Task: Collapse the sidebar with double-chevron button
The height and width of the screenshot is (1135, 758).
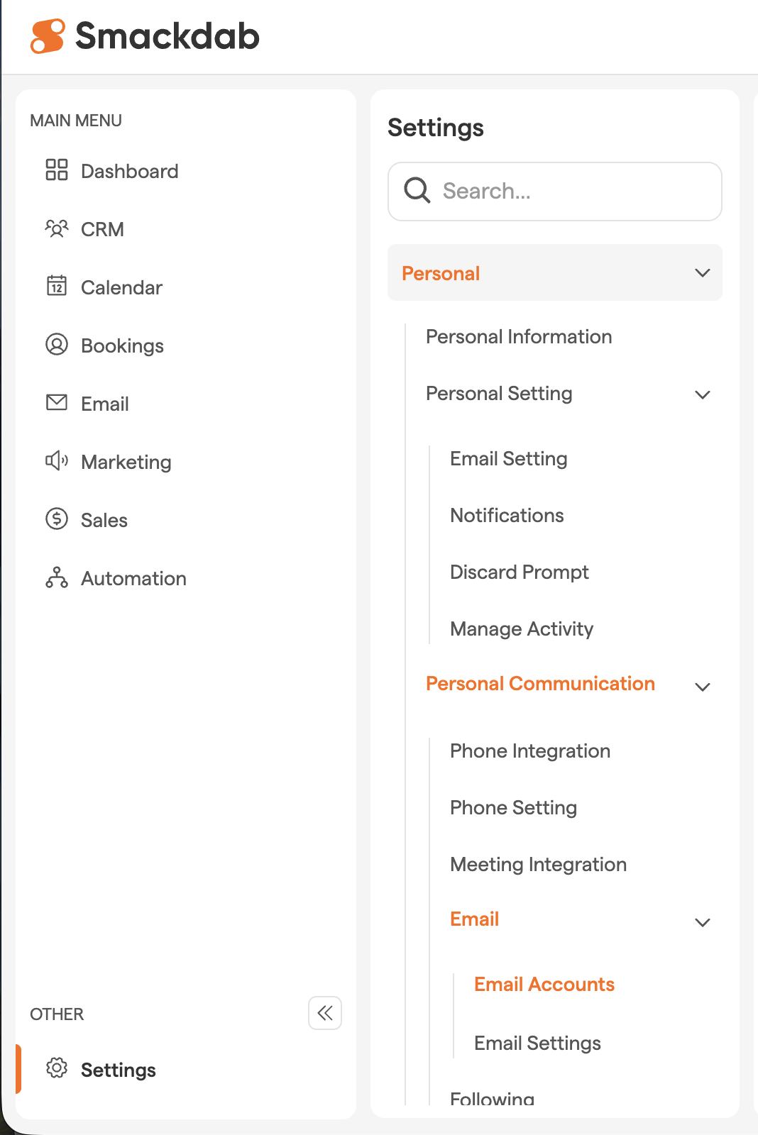Action: 325,1013
